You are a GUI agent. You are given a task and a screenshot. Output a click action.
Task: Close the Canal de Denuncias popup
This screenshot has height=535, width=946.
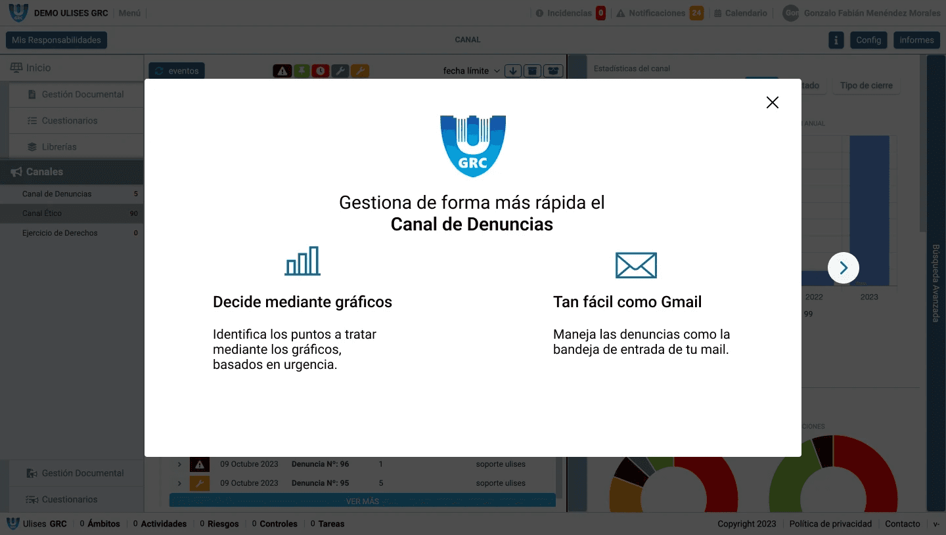pyautogui.click(x=773, y=102)
